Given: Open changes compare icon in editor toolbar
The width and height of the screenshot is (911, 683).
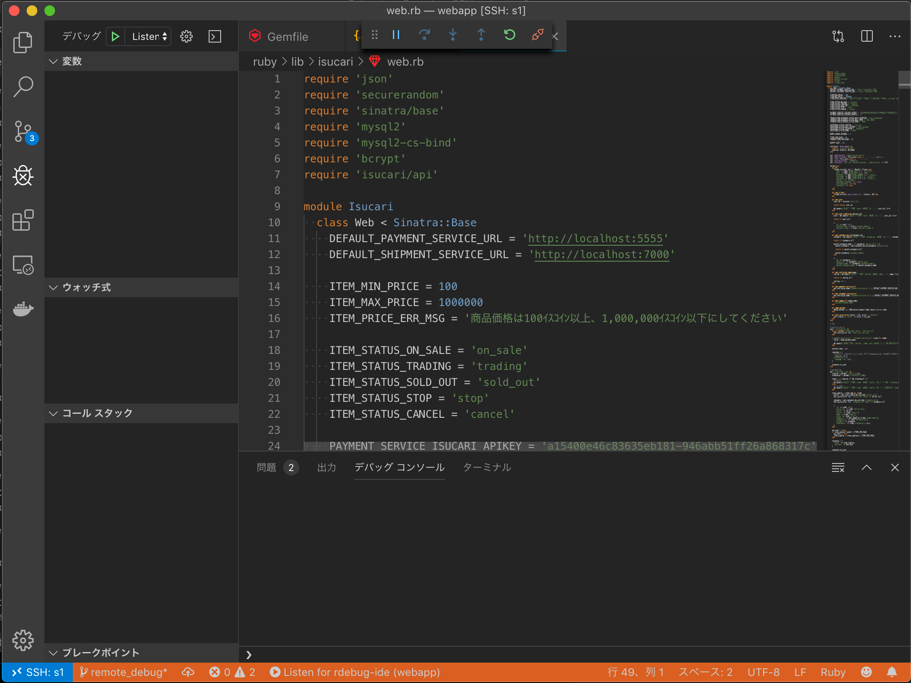Looking at the screenshot, I should coord(838,36).
